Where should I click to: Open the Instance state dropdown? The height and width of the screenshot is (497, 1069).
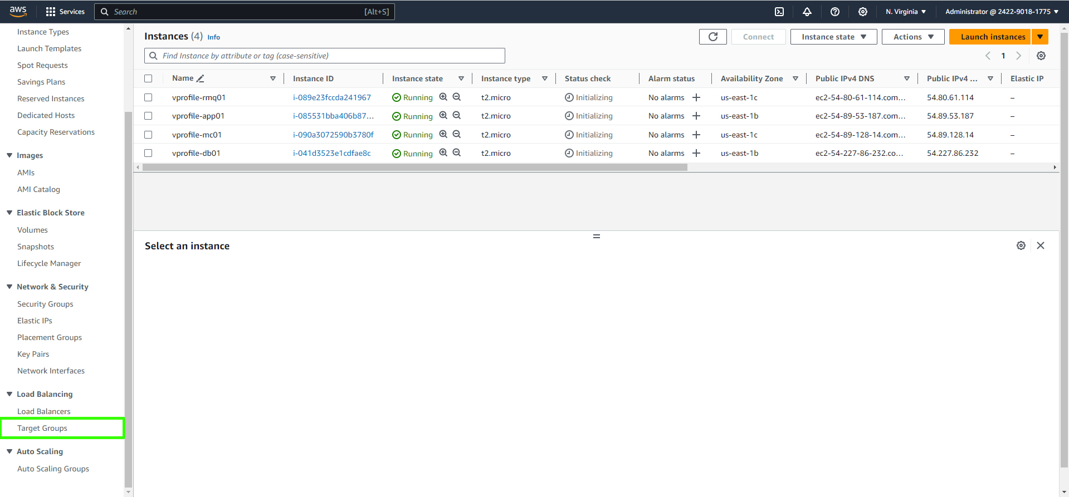(833, 37)
